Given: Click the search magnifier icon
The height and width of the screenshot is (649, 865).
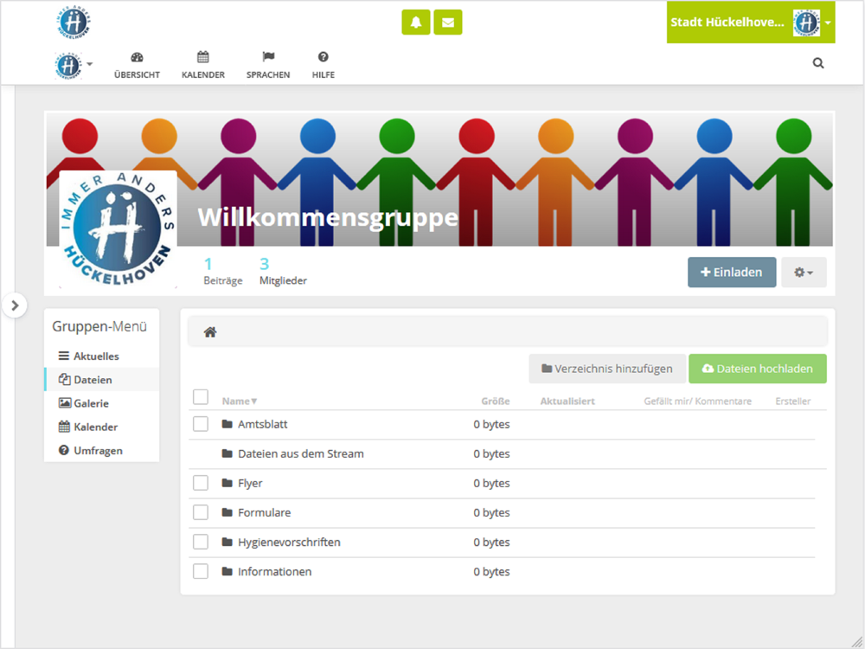Looking at the screenshot, I should pyautogui.click(x=818, y=63).
